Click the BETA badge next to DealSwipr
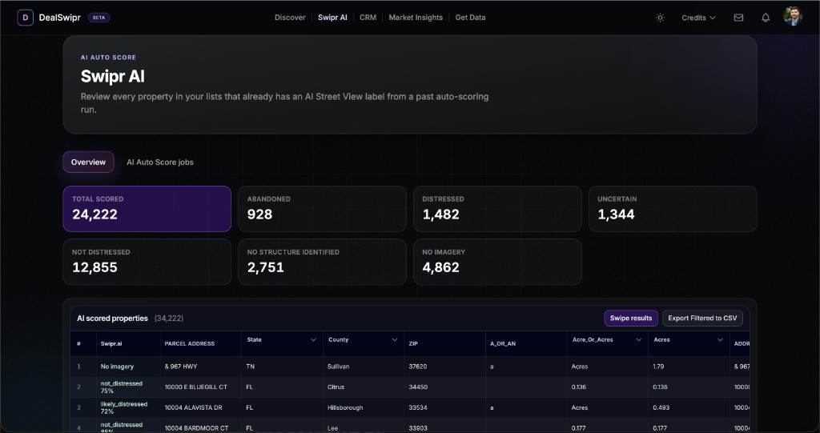The width and height of the screenshot is (820, 433). pyautogui.click(x=98, y=18)
